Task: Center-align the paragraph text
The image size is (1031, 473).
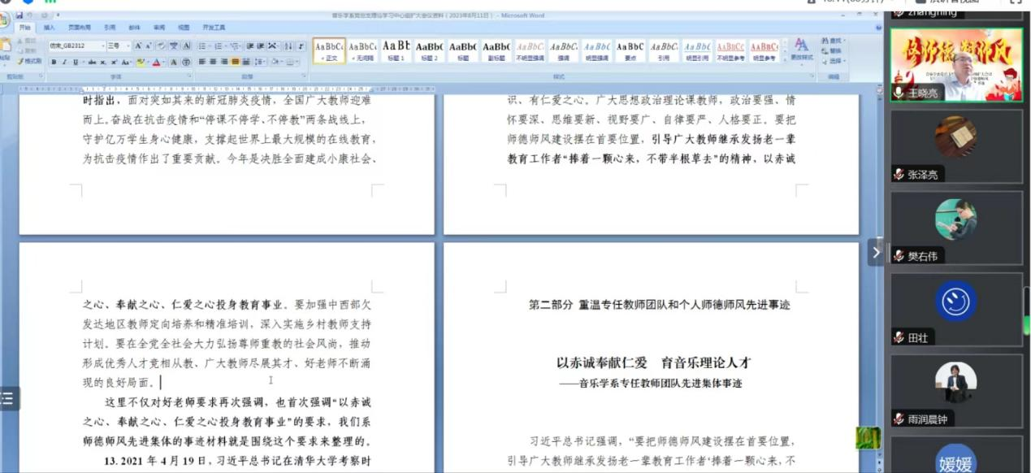Action: [x=213, y=62]
